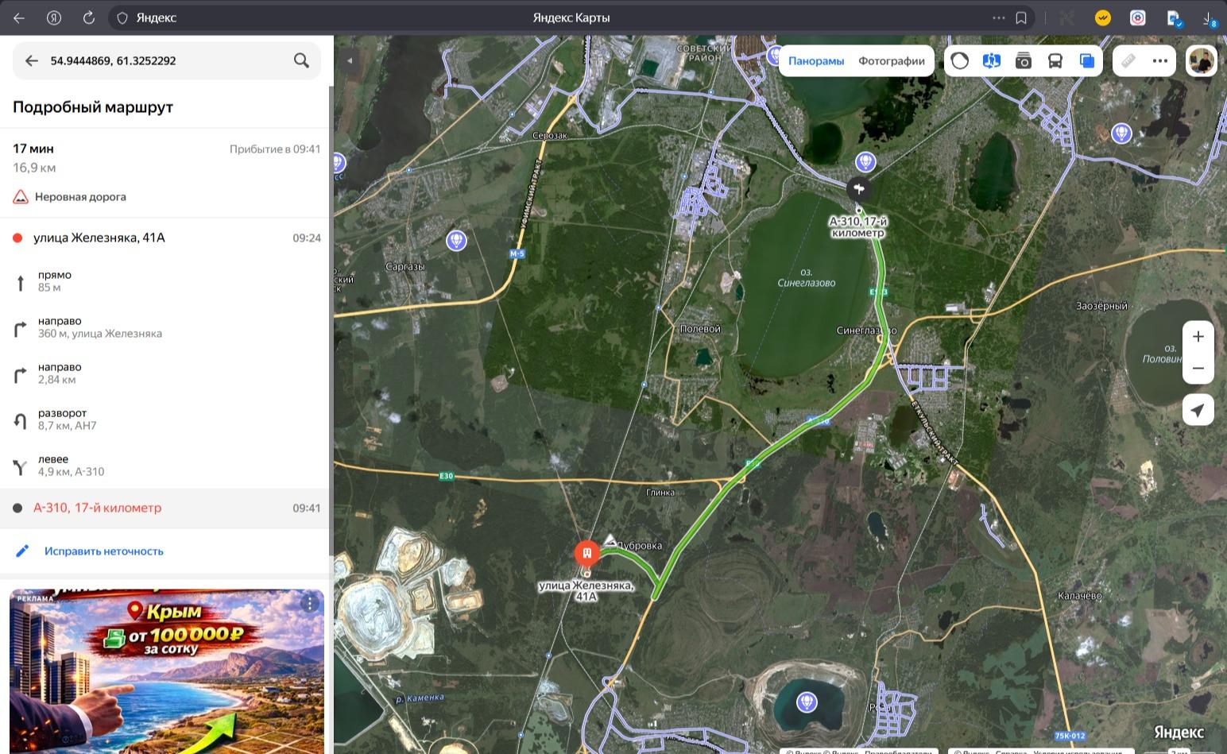The image size is (1227, 754).
Task: Click the оз. Синеглазово lake label
Action: pyautogui.click(x=807, y=277)
